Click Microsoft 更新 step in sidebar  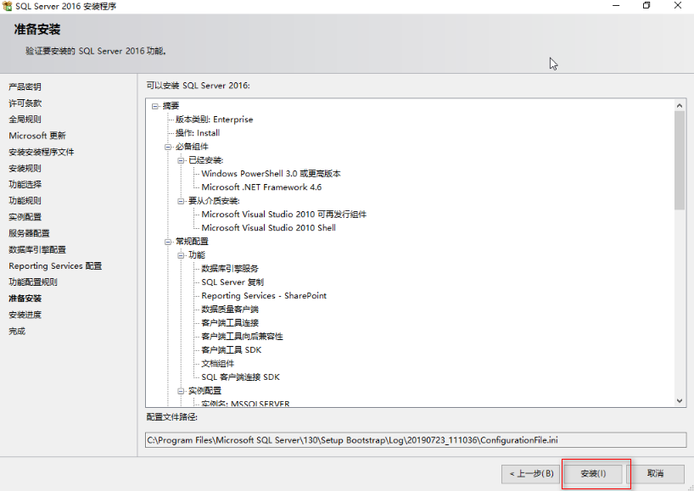tap(37, 136)
